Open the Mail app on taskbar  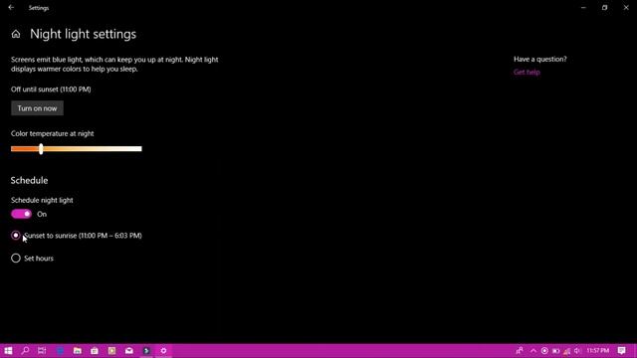point(129,351)
